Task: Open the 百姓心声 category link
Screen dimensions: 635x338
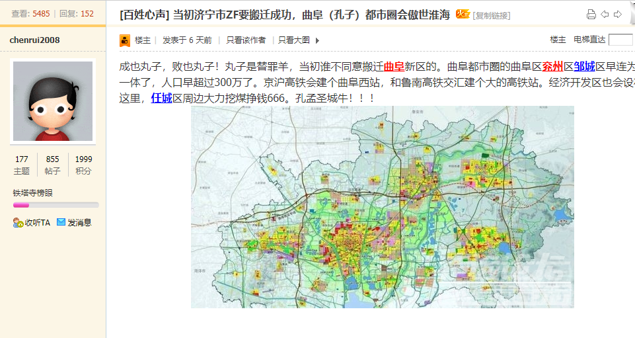Action: pos(144,15)
